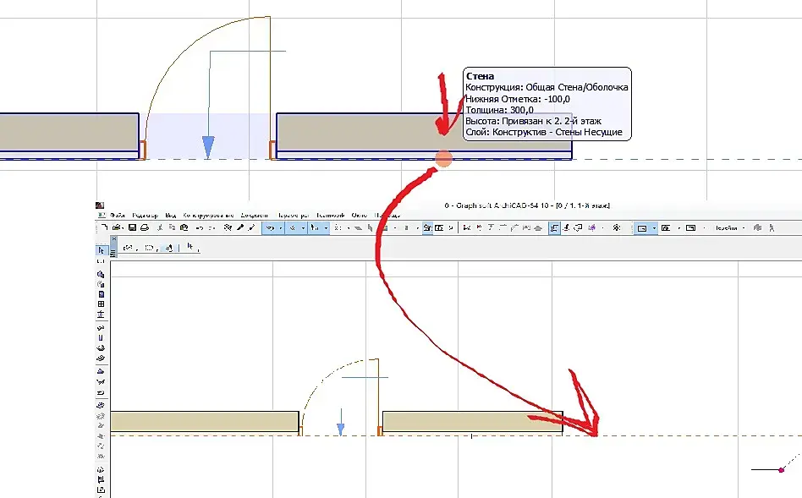Screen dimensions: 802x498
Task: Select the Arrow tool in the toolbox
Action: coord(101,250)
